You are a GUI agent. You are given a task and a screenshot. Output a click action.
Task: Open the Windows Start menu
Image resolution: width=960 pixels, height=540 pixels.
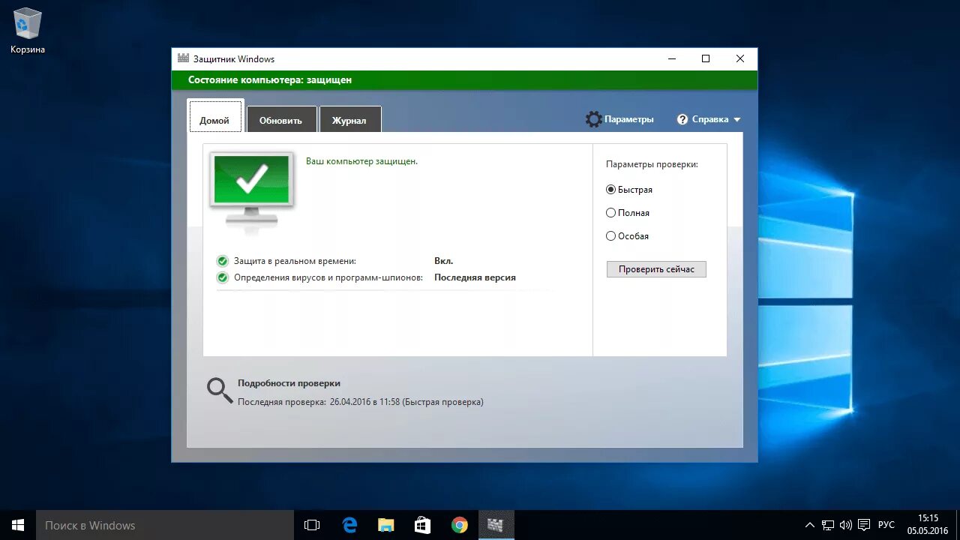tap(18, 525)
